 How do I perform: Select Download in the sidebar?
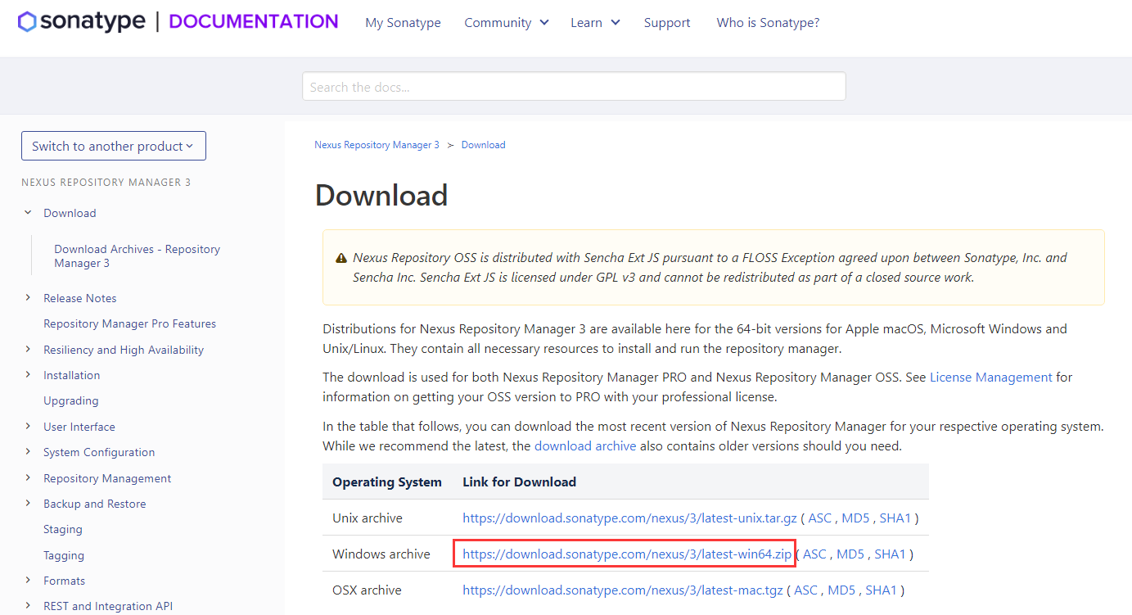pos(70,213)
